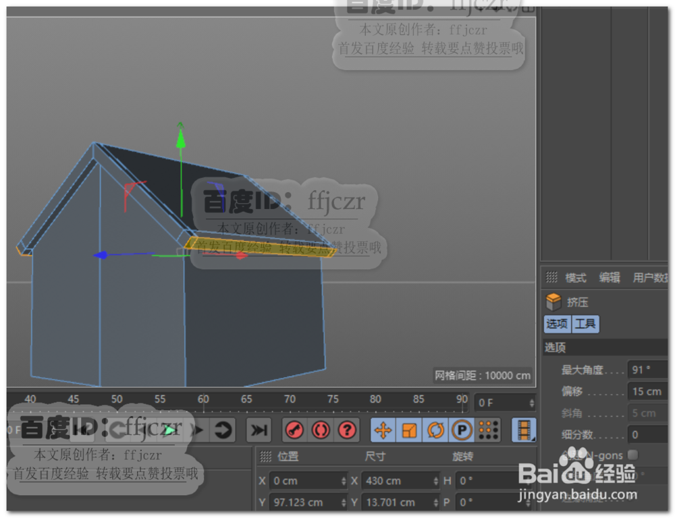Click frame 45 on the timeline ruler
675x518 pixels.
(73, 399)
